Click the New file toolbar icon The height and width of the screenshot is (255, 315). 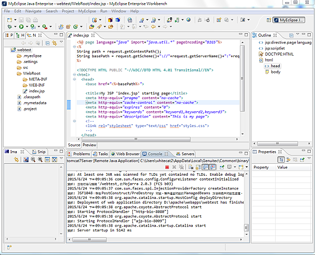pyautogui.click(x=9, y=20)
